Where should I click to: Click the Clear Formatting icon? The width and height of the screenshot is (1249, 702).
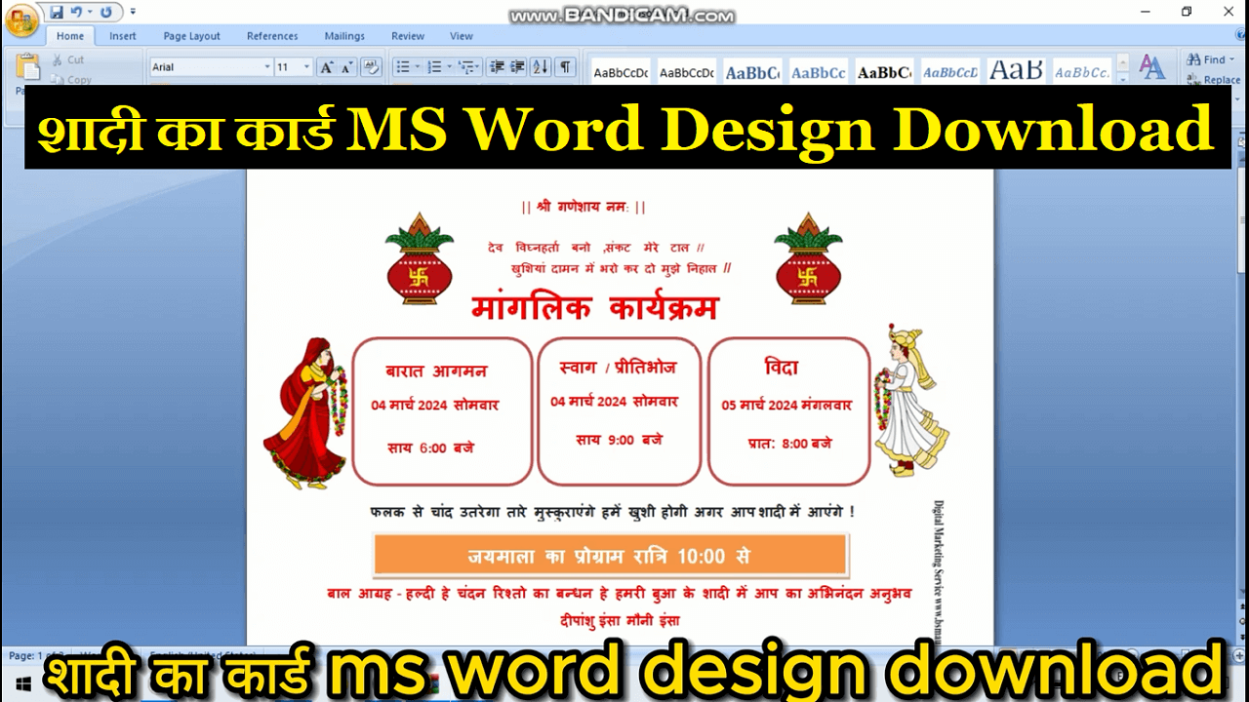(372, 66)
